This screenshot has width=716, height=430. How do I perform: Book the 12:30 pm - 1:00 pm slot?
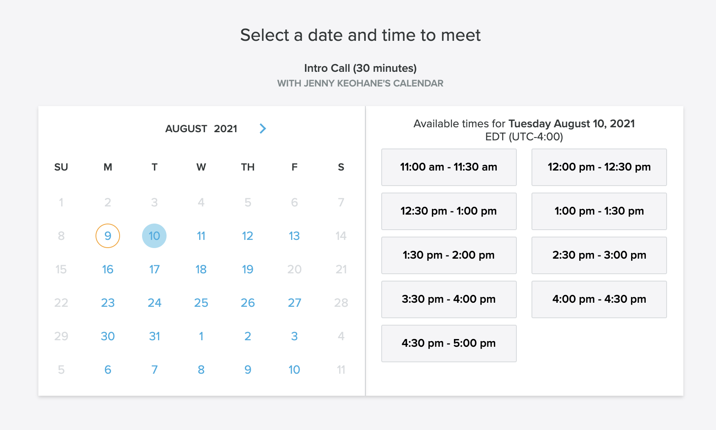pyautogui.click(x=448, y=211)
